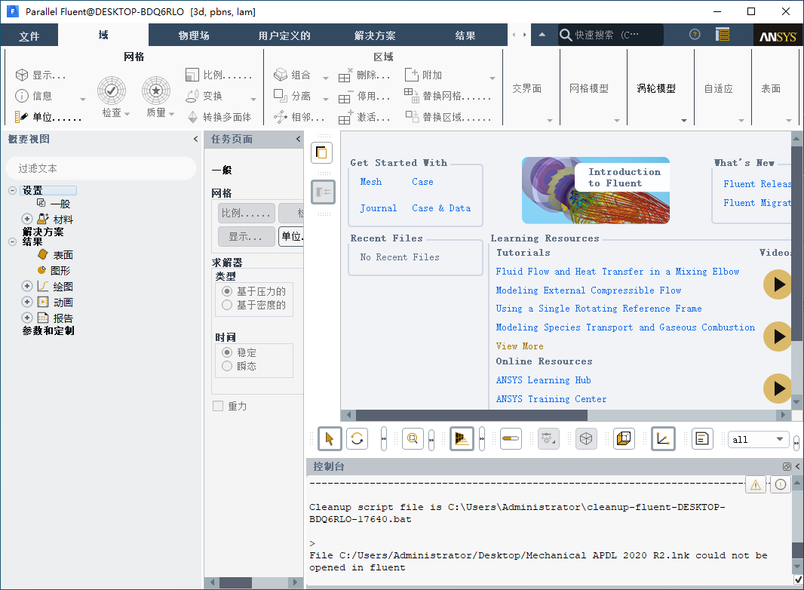Open the 'all' selection dropdown
The image size is (804, 590).
(x=759, y=439)
